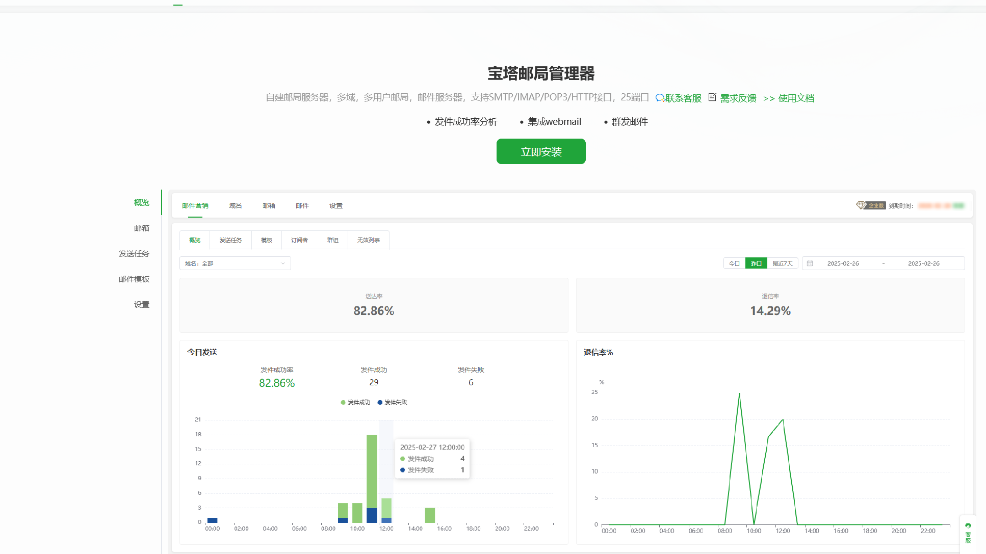Image resolution: width=986 pixels, height=554 pixels.
Task: Open the 群组 sub-tab
Action: pos(332,240)
